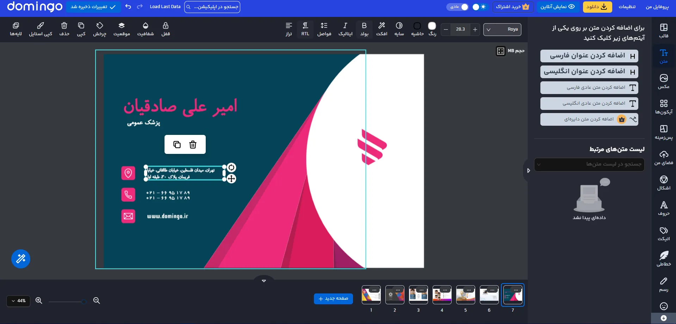Collapse the pages strip with down arrow
676x324 pixels.
coord(264,281)
